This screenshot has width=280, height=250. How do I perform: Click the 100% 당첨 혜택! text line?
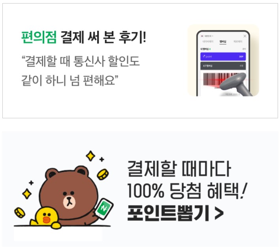[187, 191]
